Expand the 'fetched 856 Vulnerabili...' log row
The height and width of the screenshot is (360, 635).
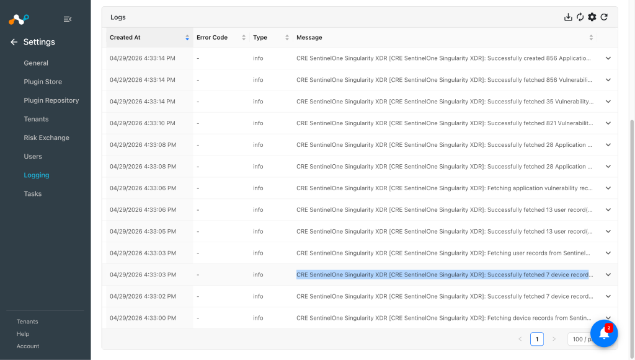pyautogui.click(x=608, y=80)
